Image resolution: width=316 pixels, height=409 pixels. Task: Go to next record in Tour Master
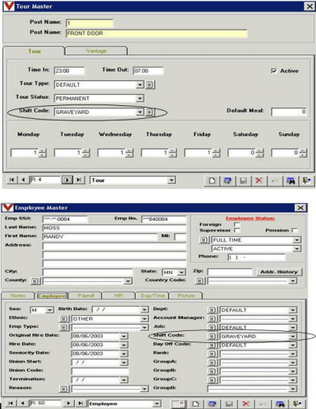(x=68, y=180)
